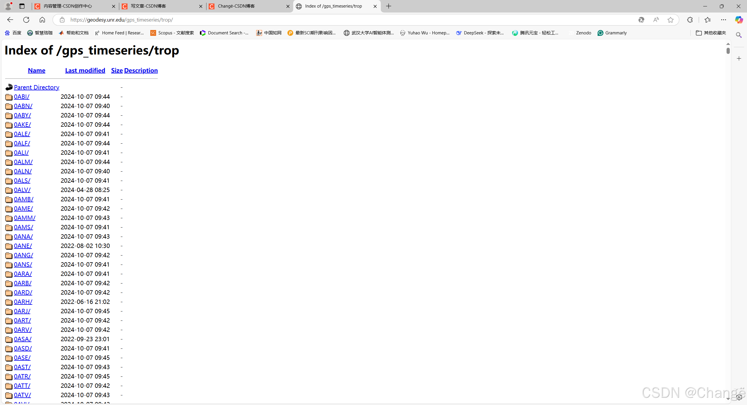
Task: Open the tab actions menu button
Action: pos(22,6)
